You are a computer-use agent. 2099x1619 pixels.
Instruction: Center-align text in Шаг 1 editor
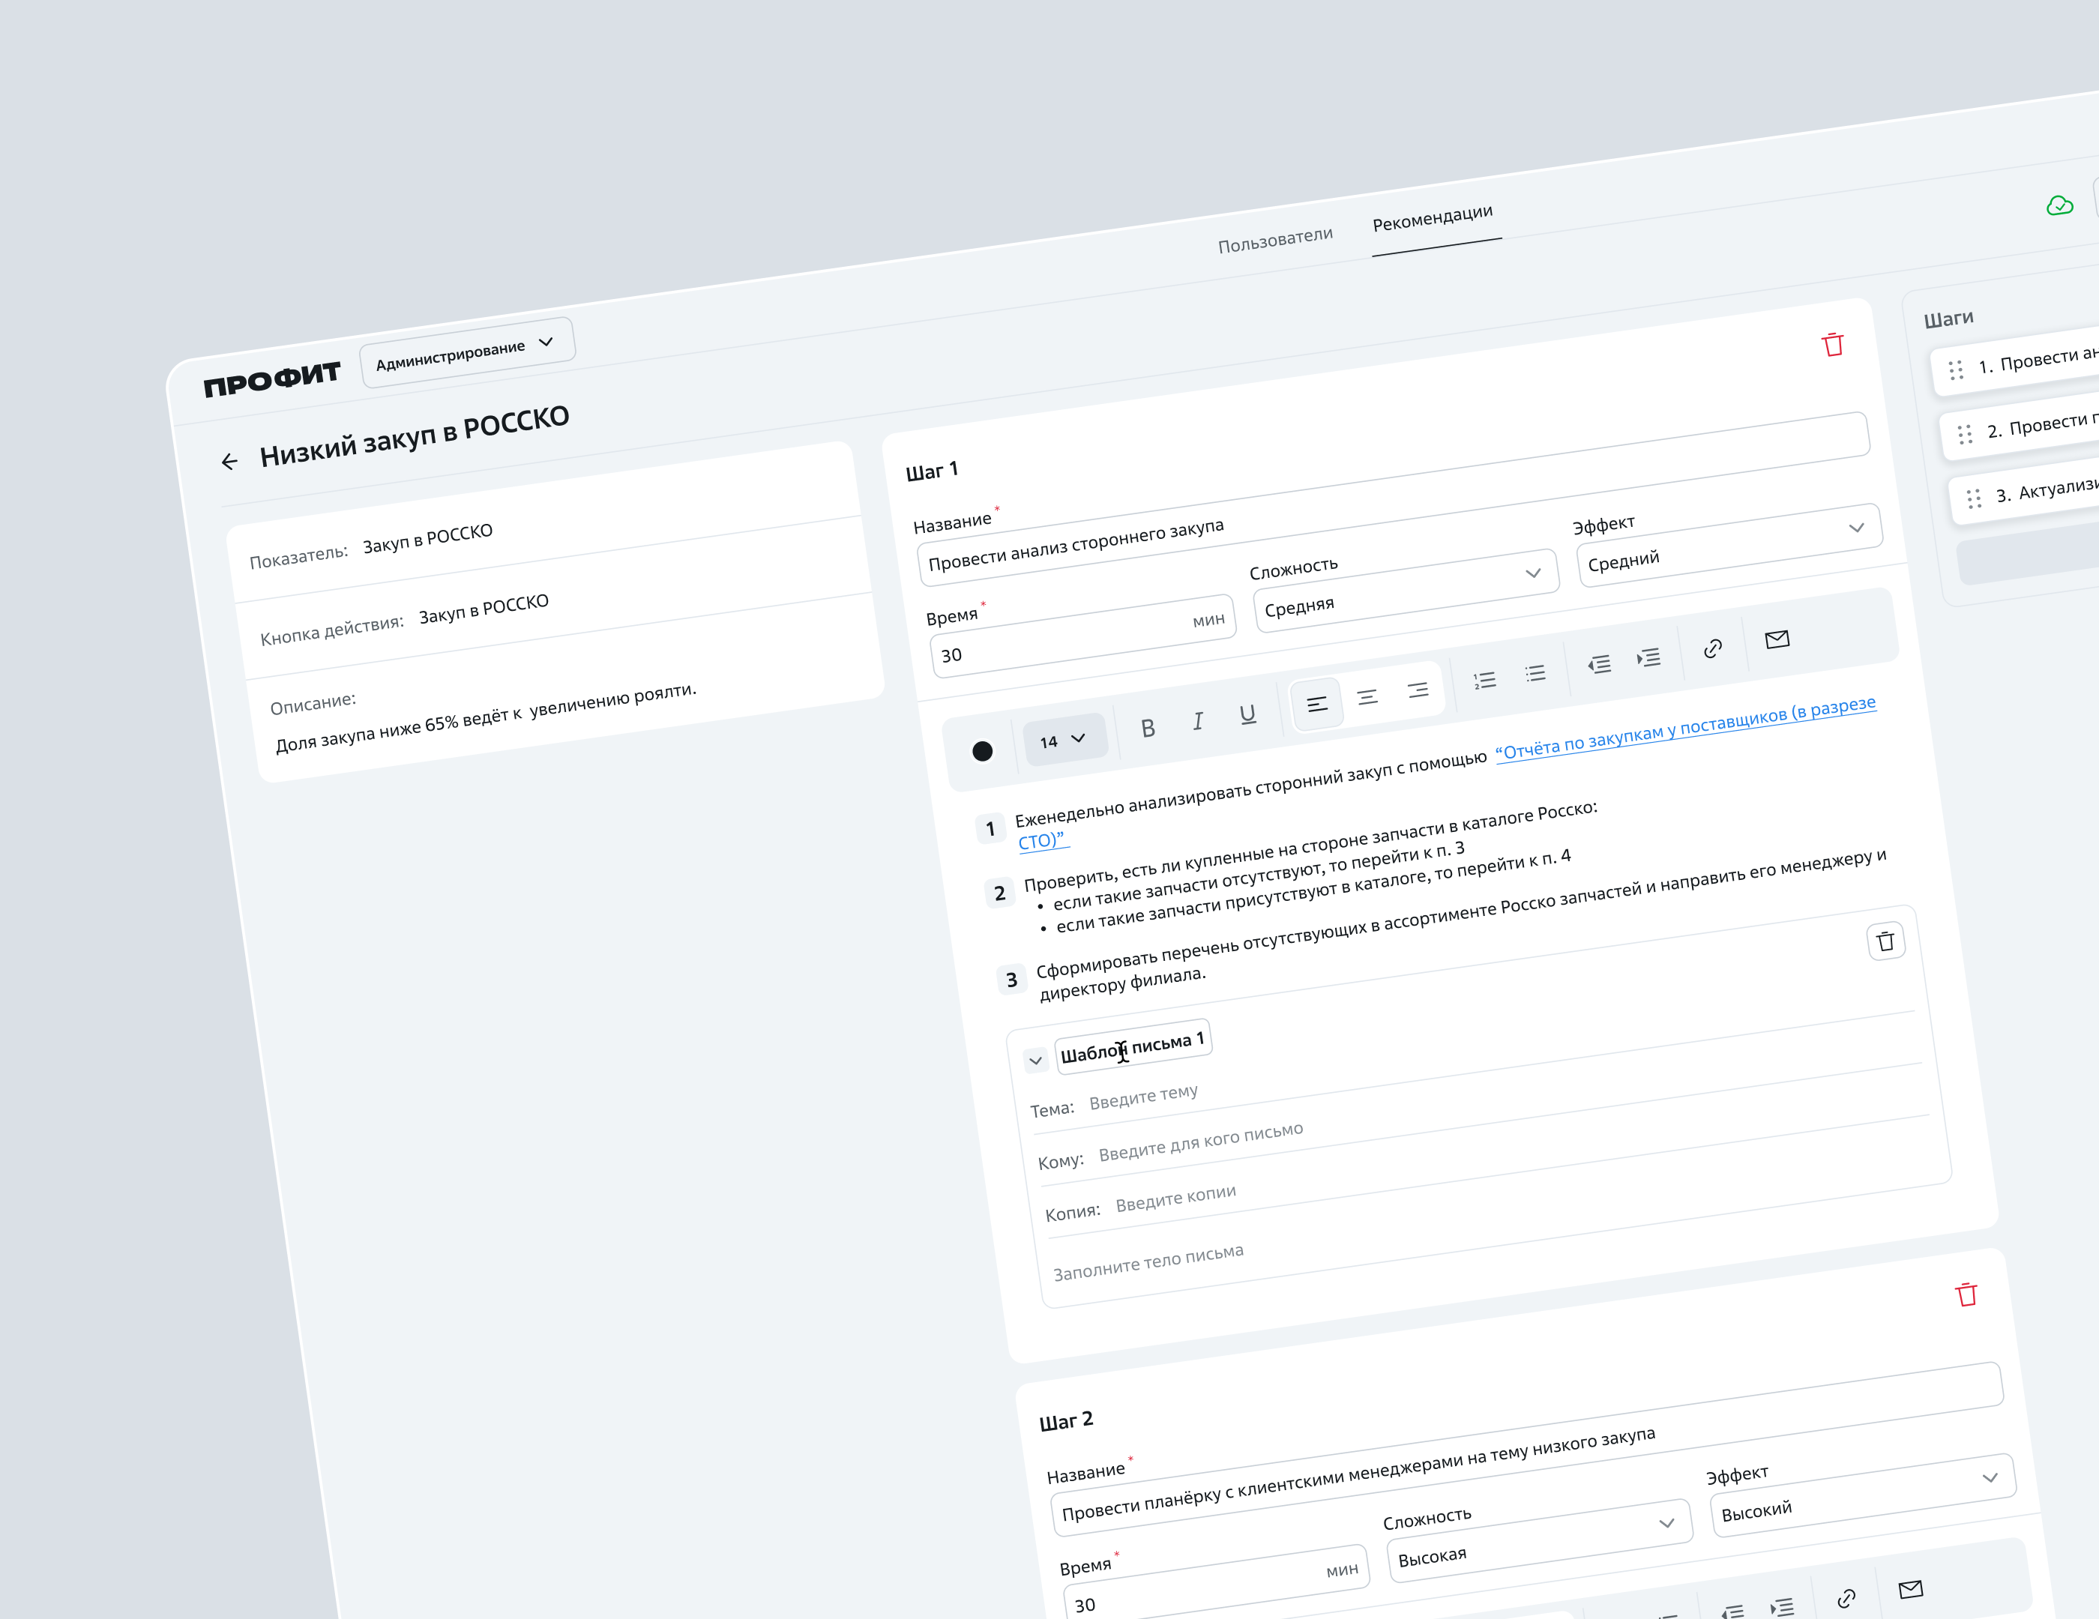1367,698
